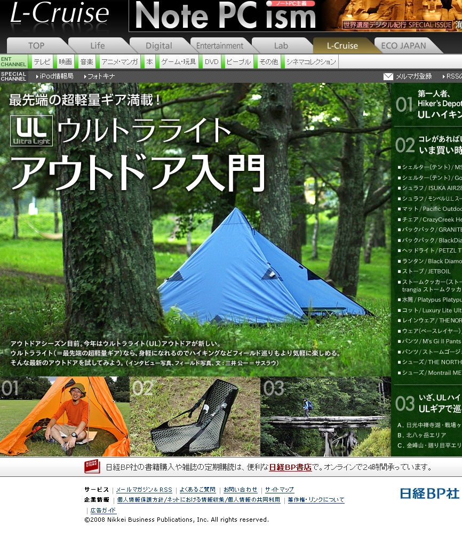Click the 日経BP社 logo
Image resolution: width=462 pixels, height=534 pixels.
pyautogui.click(x=429, y=493)
